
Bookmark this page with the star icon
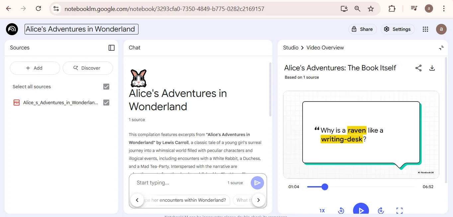(x=371, y=9)
